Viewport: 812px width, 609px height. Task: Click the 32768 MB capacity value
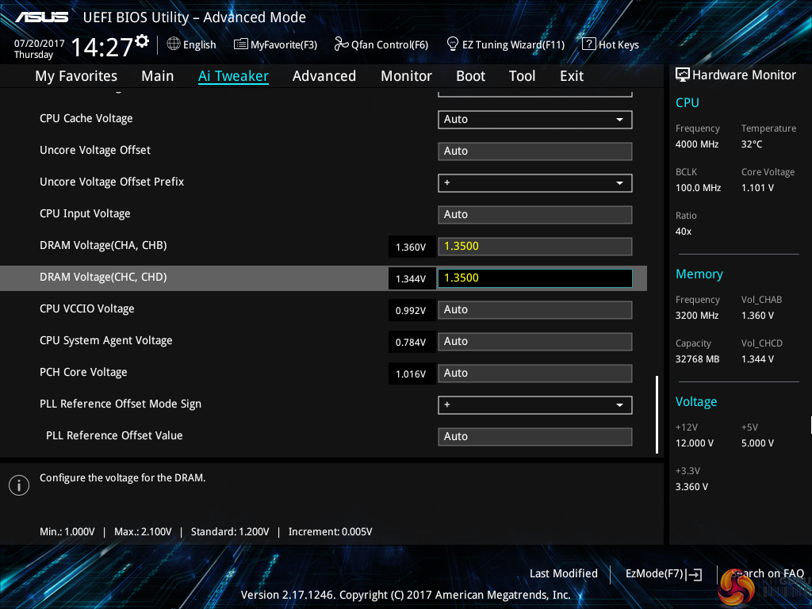(x=697, y=359)
